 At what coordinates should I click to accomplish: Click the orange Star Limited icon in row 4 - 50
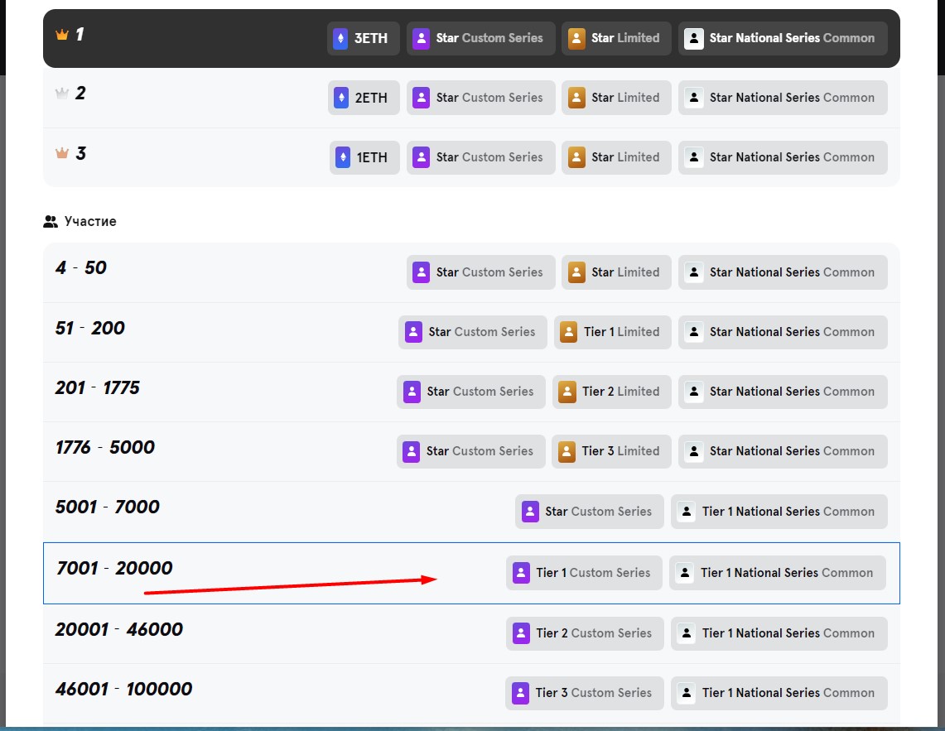point(576,272)
